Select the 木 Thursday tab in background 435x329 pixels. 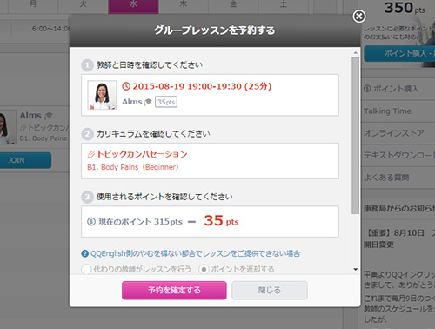184,6
